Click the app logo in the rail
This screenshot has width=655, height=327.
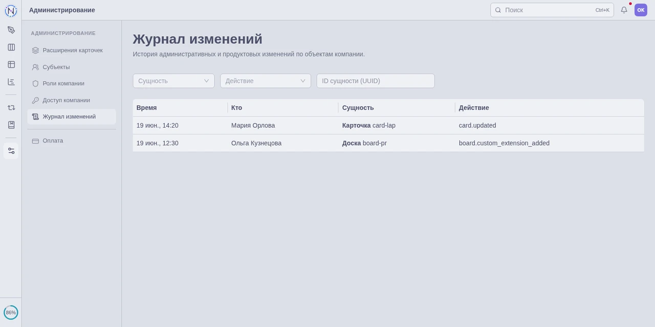[11, 11]
